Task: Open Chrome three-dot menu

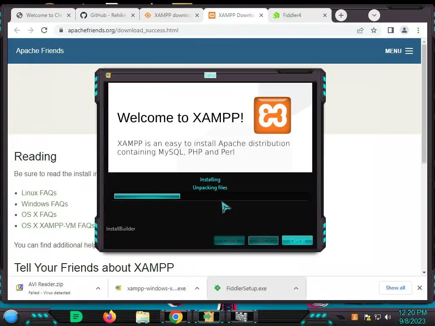Action: pos(418,30)
